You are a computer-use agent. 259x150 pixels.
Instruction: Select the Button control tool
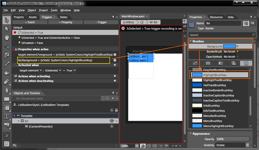(6, 125)
